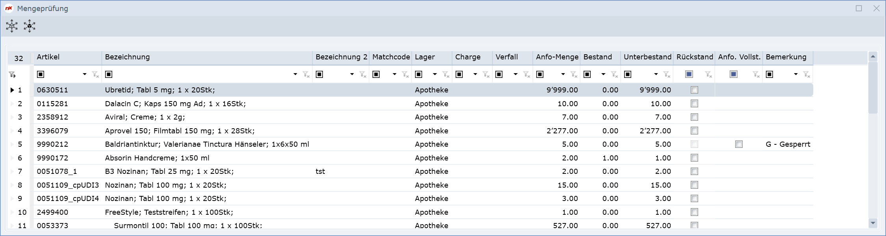886x236 pixels.
Task: Select the Aprovel 150 row
Action: pyautogui.click(x=180, y=131)
